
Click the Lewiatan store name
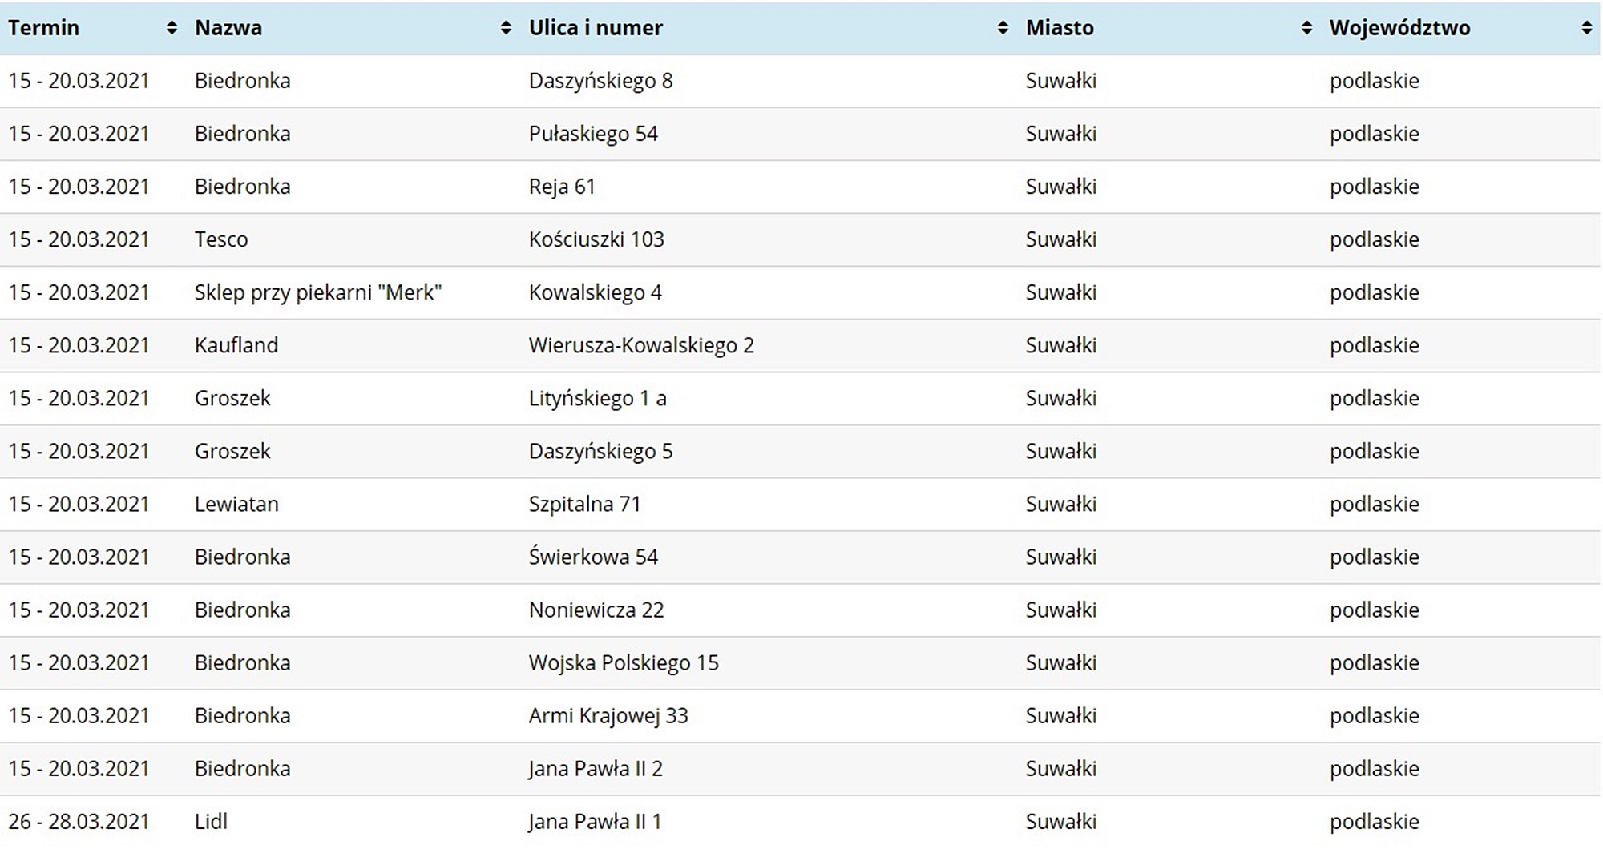[x=236, y=504]
